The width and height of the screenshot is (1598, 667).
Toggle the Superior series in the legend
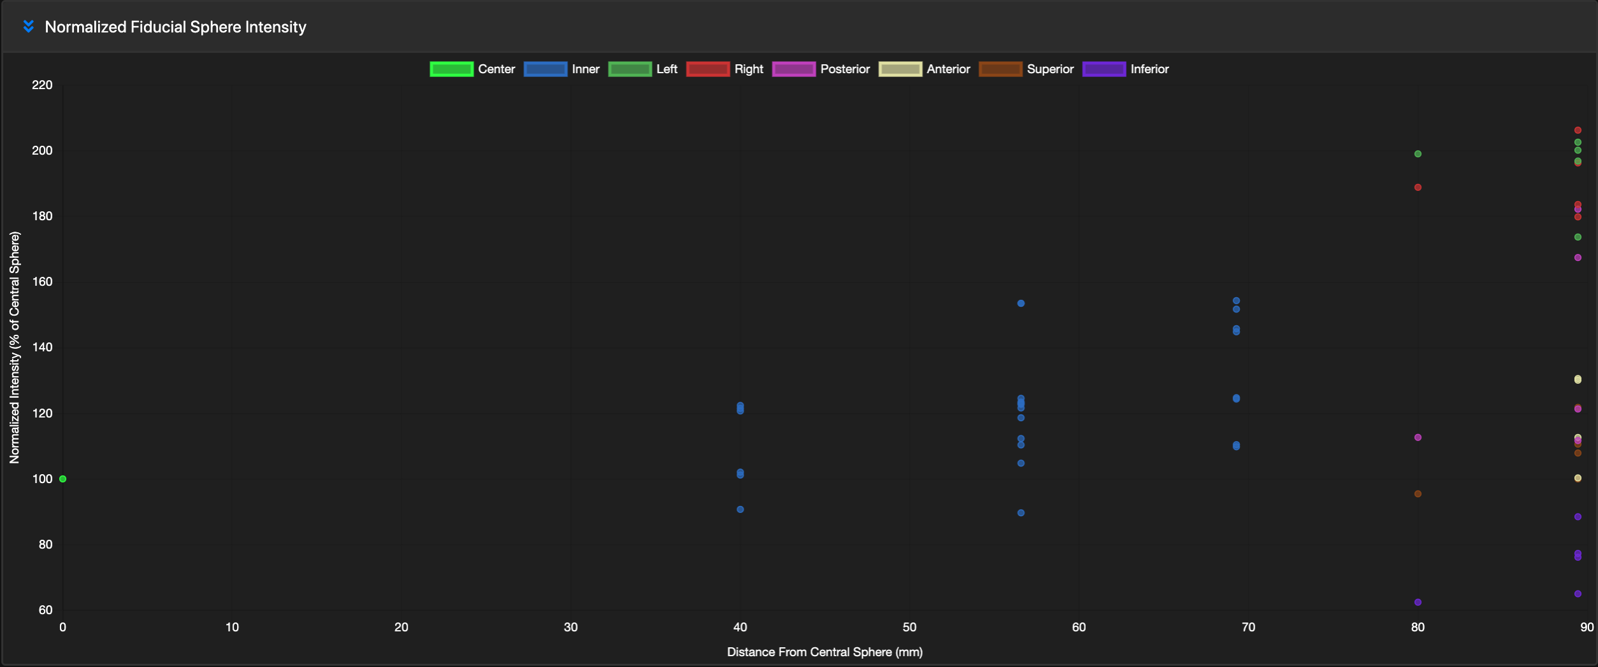coord(1000,69)
